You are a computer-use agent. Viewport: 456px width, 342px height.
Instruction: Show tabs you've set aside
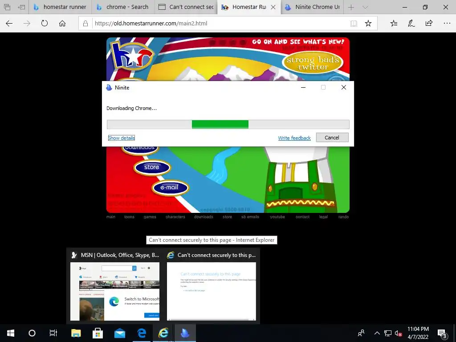tap(7, 7)
